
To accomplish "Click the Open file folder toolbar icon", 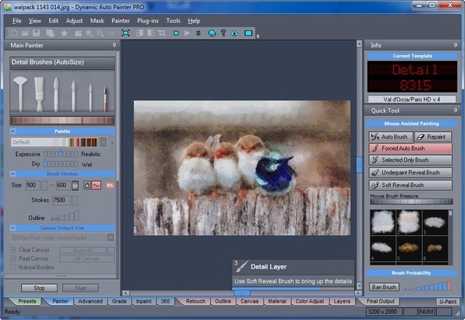I will 26,33.
